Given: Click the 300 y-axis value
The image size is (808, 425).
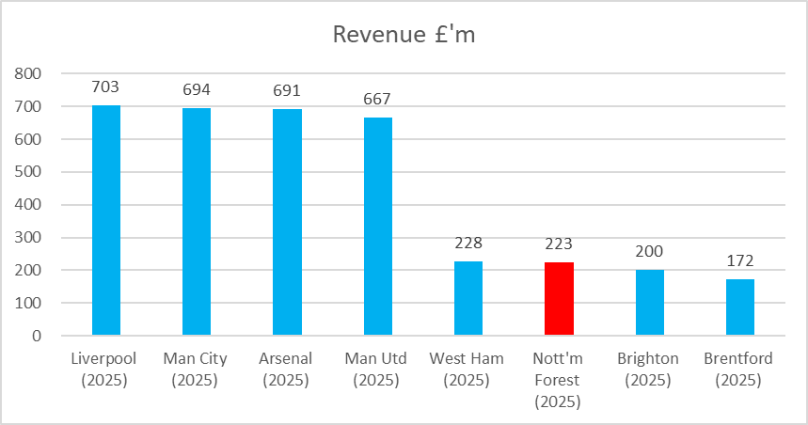Looking at the screenshot, I should pyautogui.click(x=28, y=238).
